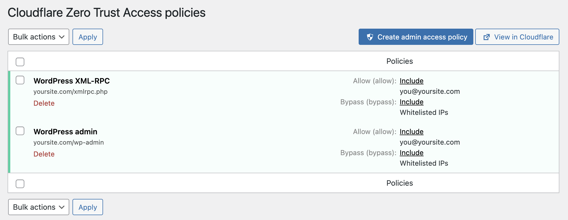The image size is (568, 220).
Task: Click Bypass Include link for XML-RPC policy
Action: coord(412,102)
